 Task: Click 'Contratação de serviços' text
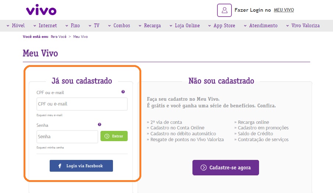tap(263, 140)
